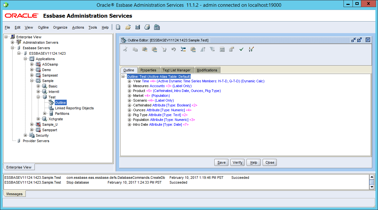378x210 pixels.
Task: Expand the Basic database node
Action: [38, 86]
